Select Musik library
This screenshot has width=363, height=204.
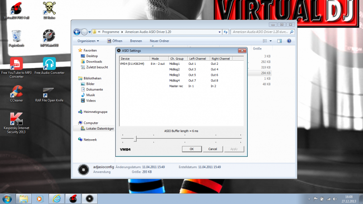(90, 95)
